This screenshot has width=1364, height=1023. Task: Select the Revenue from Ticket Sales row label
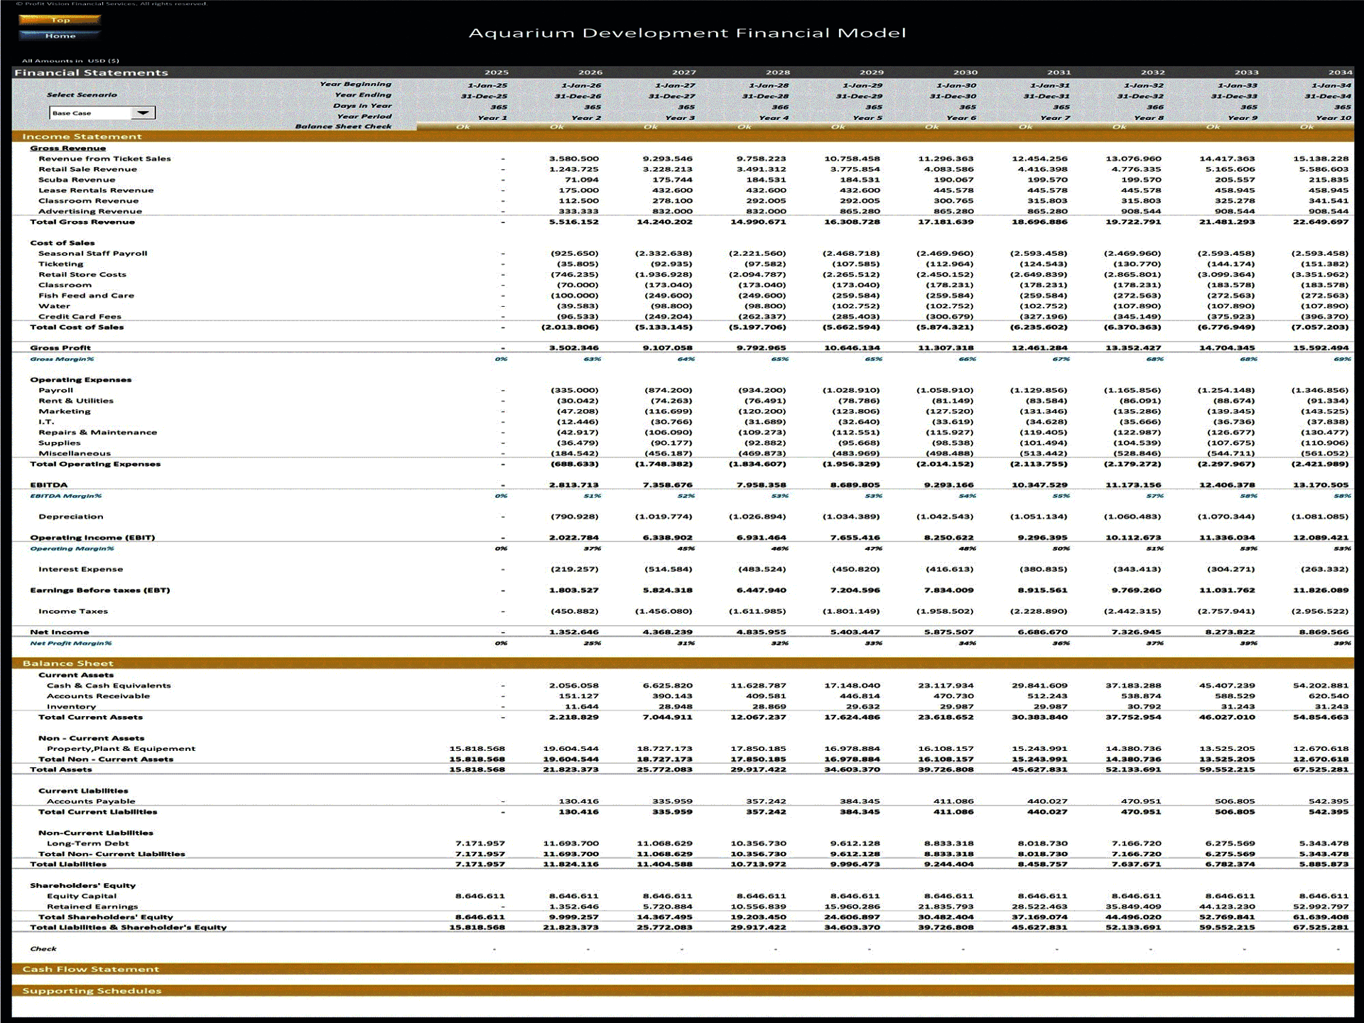[104, 159]
